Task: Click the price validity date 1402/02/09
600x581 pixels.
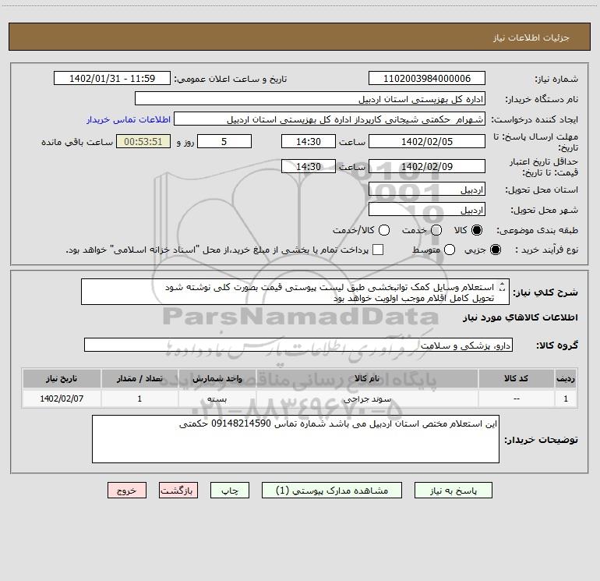Action: pyautogui.click(x=427, y=166)
